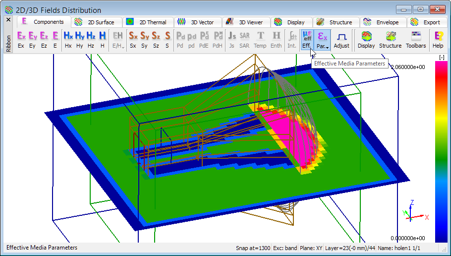Open the Structure display options
This screenshot has width=451, height=256.
(390, 39)
